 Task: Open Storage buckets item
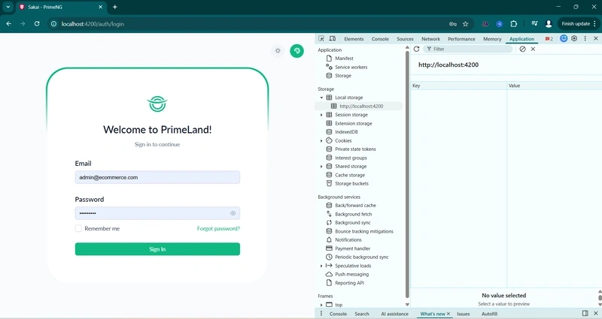tap(351, 183)
